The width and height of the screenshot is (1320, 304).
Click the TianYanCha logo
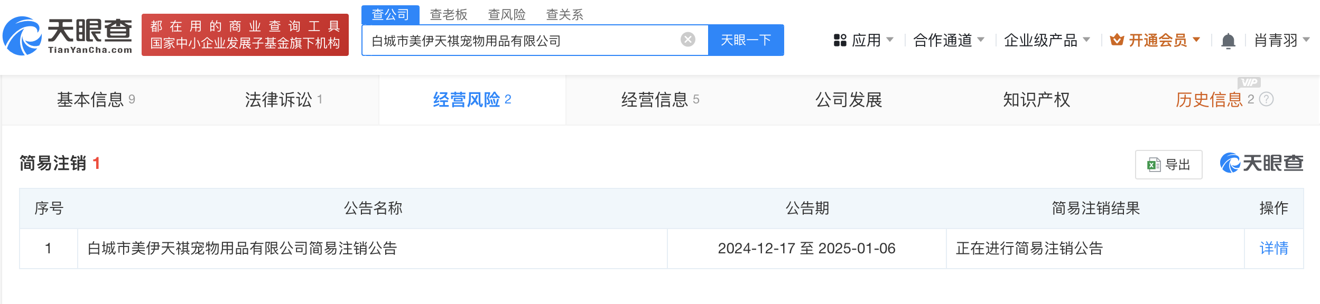(68, 36)
